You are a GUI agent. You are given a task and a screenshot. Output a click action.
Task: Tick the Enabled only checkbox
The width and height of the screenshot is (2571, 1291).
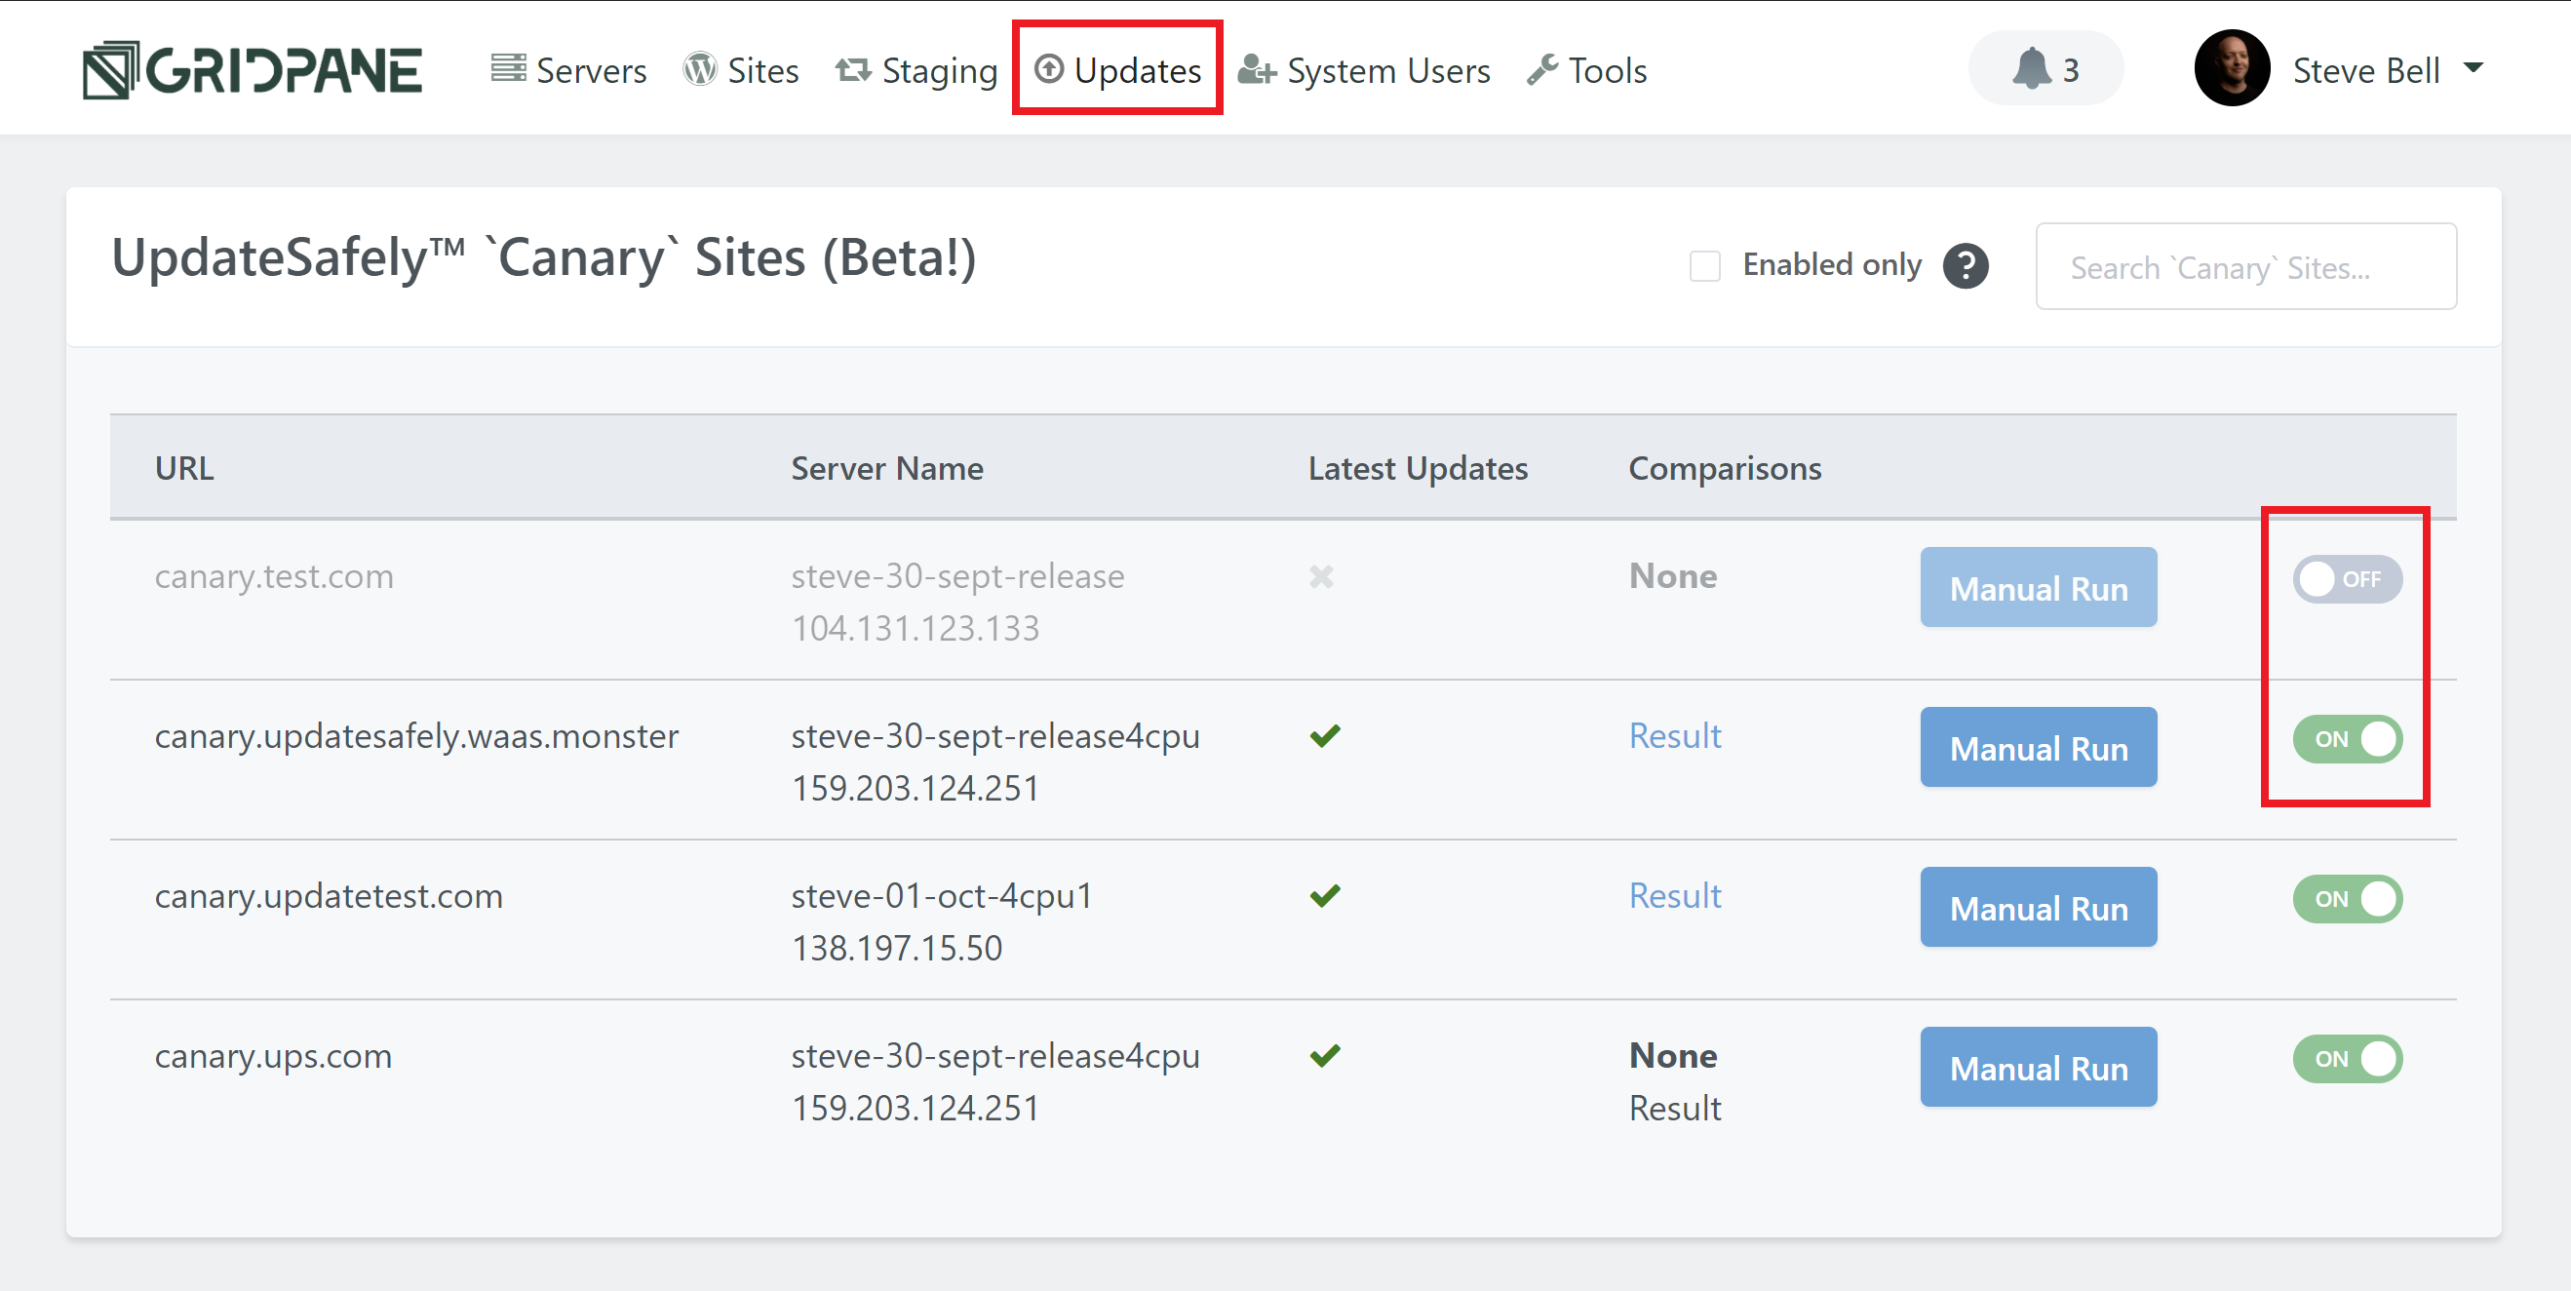pyautogui.click(x=1704, y=265)
